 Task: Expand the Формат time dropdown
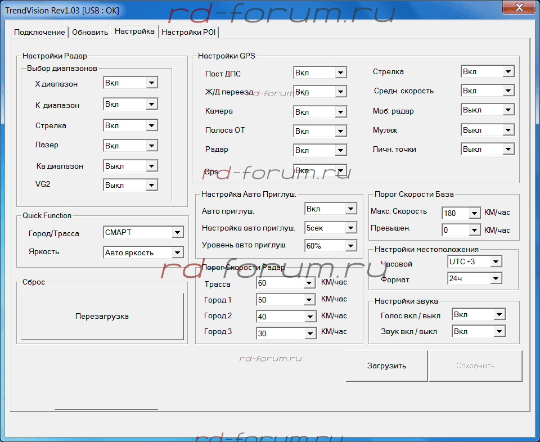(475, 278)
